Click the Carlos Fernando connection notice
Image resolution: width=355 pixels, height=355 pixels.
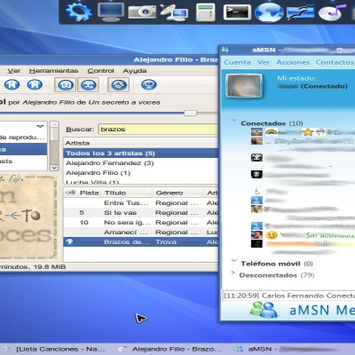288,296
